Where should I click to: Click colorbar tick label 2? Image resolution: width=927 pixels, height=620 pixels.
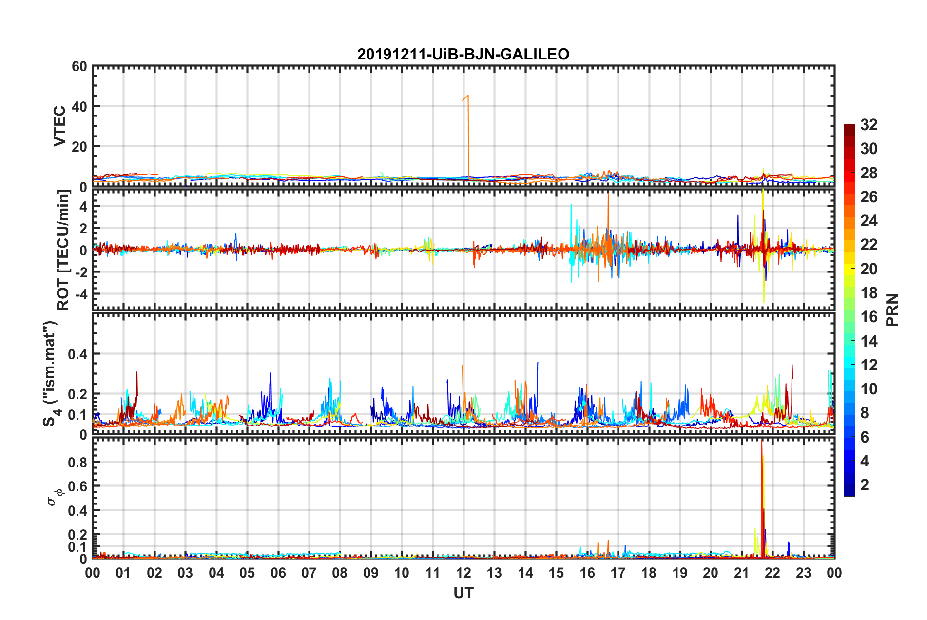pos(865,485)
